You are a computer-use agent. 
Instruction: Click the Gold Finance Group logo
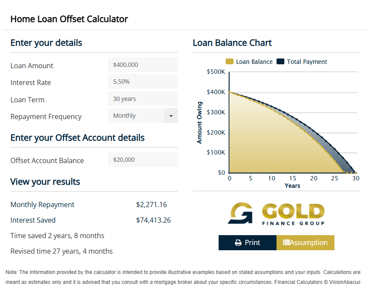click(277, 212)
